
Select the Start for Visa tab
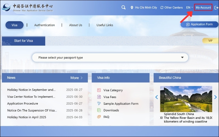24,41
